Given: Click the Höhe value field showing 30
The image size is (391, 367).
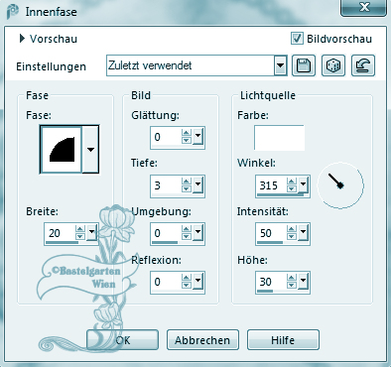Looking at the screenshot, I should (x=271, y=282).
